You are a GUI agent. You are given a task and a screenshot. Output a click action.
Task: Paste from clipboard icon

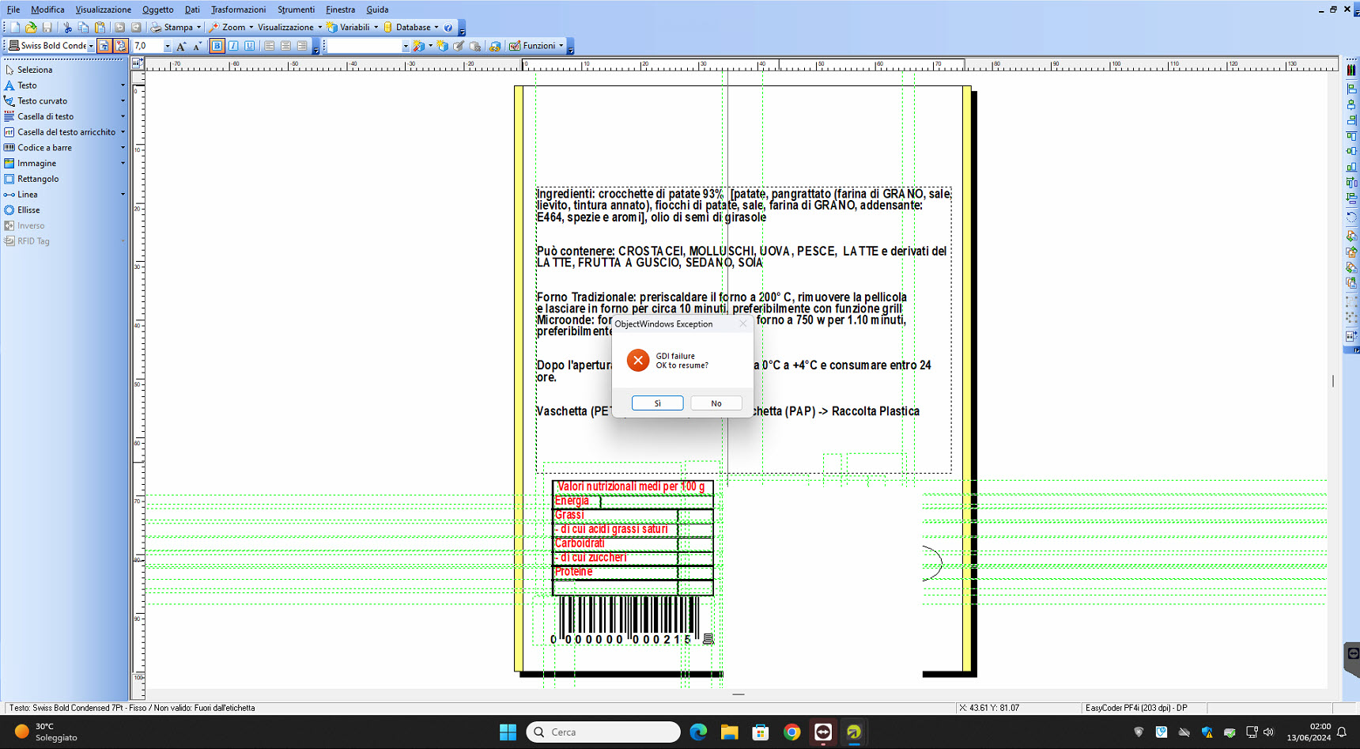[100, 27]
